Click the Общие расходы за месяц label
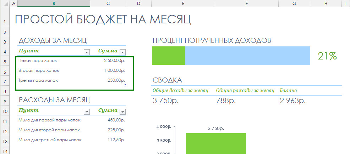This screenshot has height=154, width=350. (245, 91)
